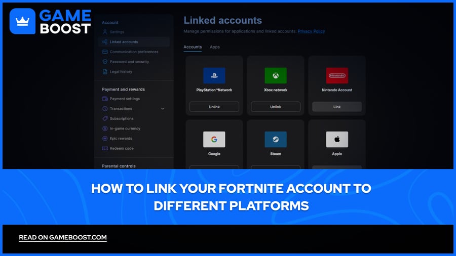Click the green Xbox network logo
The height and width of the screenshot is (256, 456).
click(276, 75)
